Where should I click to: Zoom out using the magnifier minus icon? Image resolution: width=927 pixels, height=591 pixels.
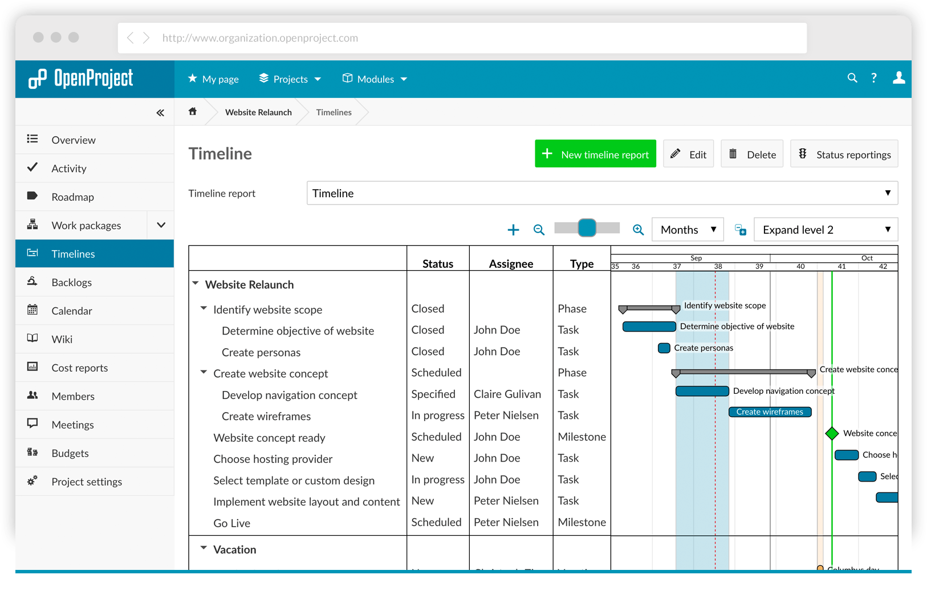(x=539, y=230)
